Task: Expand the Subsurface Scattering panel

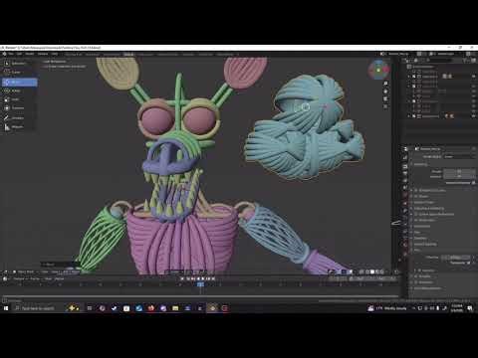Action: coord(429,208)
